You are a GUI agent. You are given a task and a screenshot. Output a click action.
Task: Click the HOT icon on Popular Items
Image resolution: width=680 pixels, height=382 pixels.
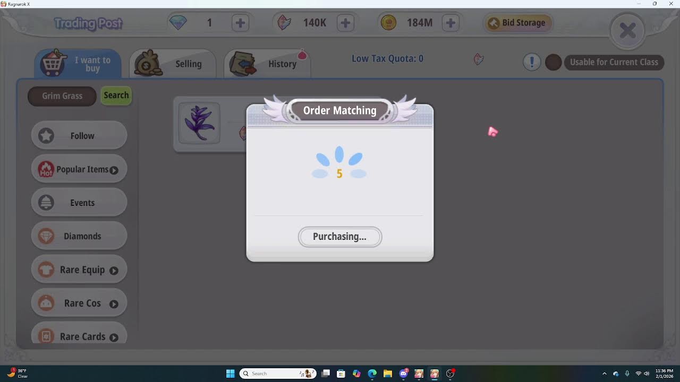[x=46, y=169]
